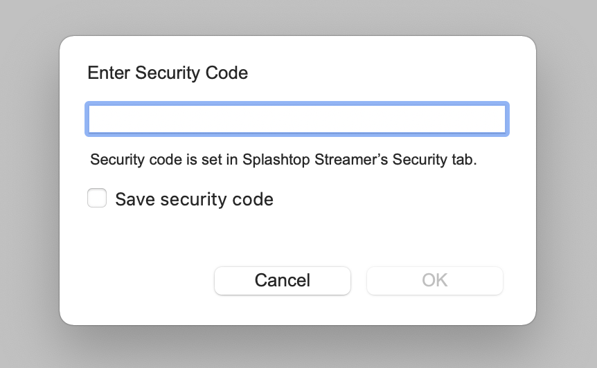Confirm the security code with OK
597x368 pixels.
click(x=434, y=280)
